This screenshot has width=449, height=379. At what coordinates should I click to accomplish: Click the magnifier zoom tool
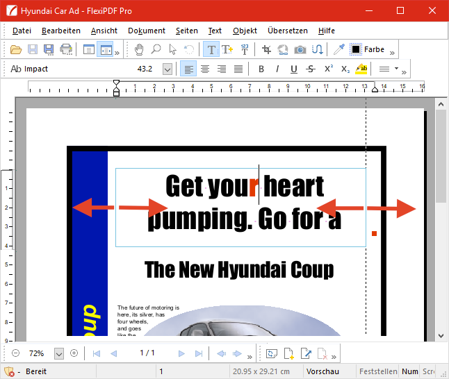coord(156,49)
